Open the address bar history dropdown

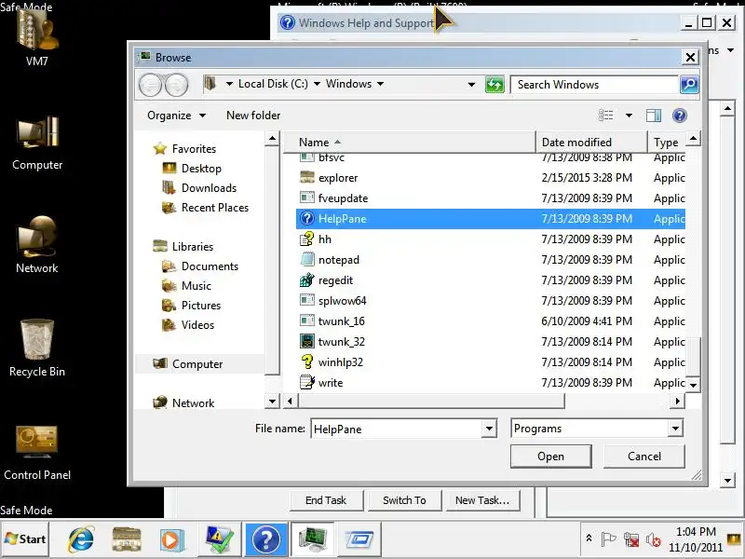click(471, 85)
